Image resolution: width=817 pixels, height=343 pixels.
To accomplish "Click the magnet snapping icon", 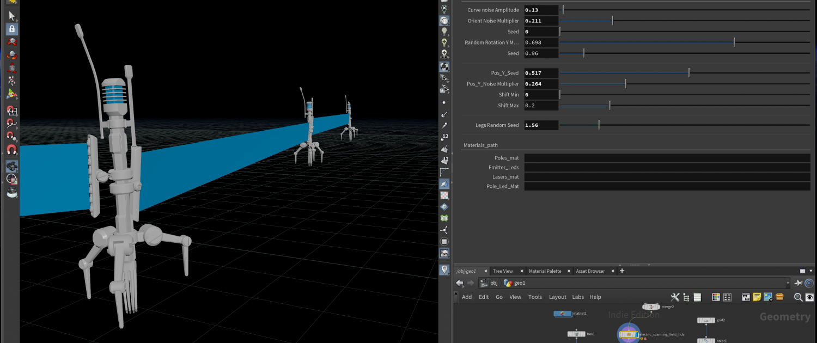I will pos(11,149).
